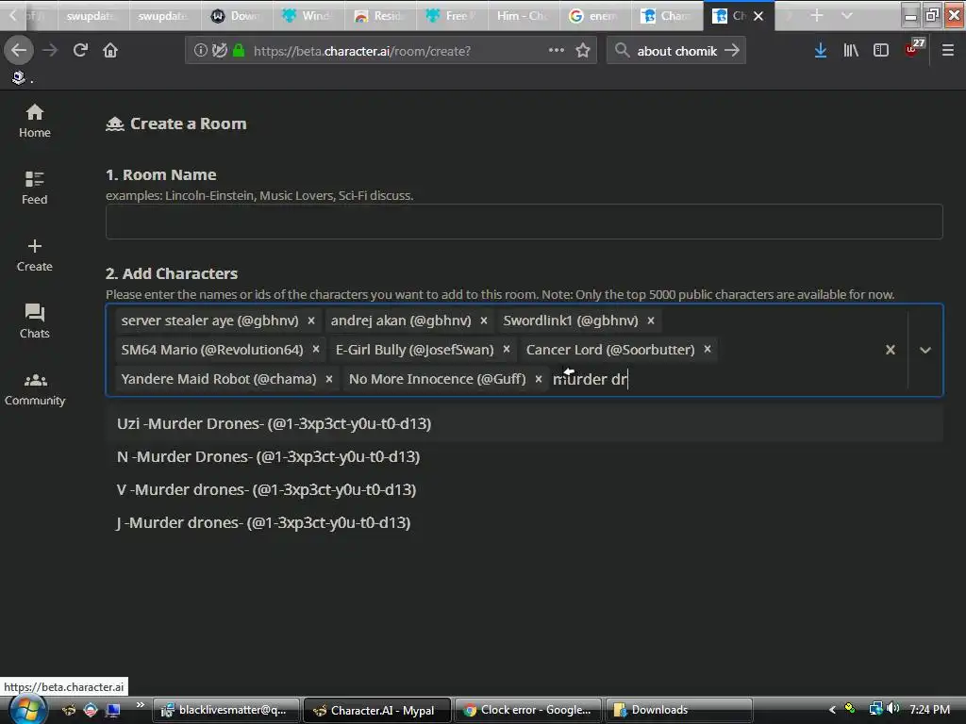Screen dimensions: 966x724
Task: Click the Room Name input field
Action: click(524, 222)
